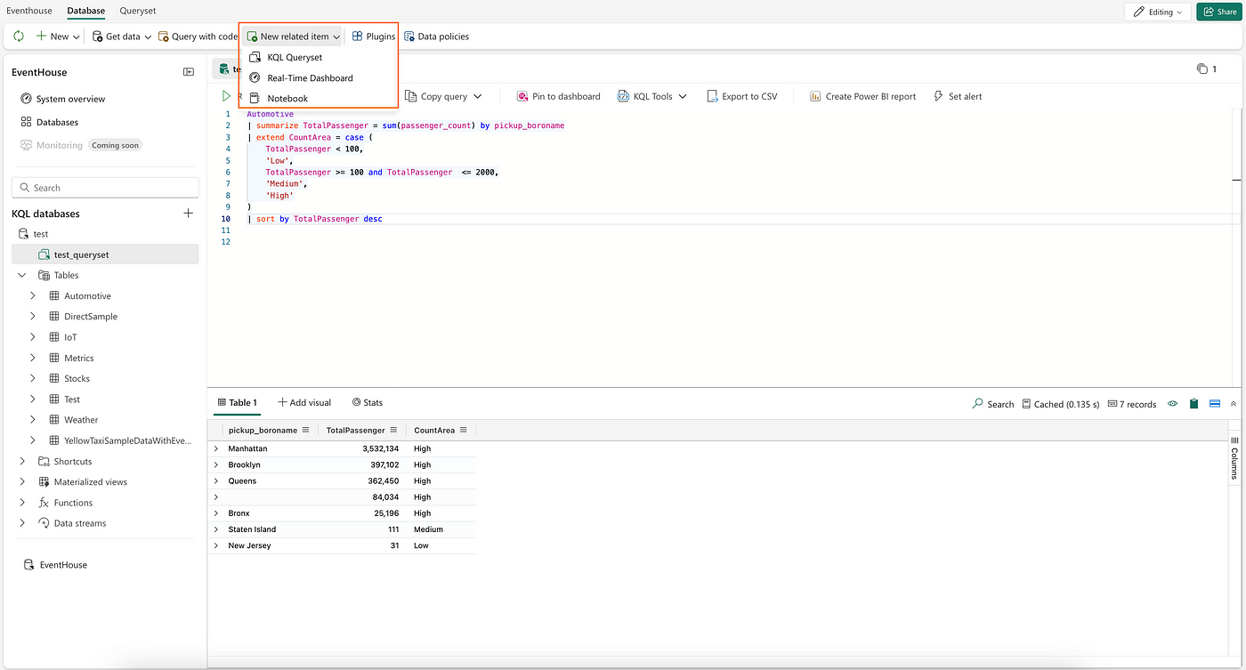1246x670 pixels.
Task: Open pickup_boroname column menu icon
Action: pyautogui.click(x=305, y=430)
